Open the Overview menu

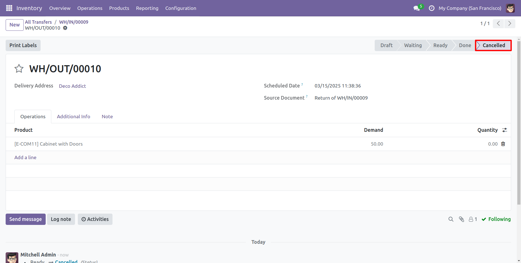(60, 8)
